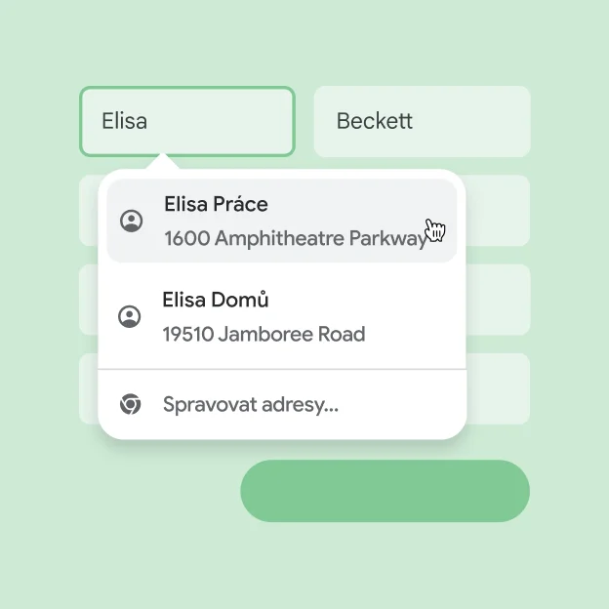The image size is (609, 609).
Task: Click the empty field directly below Beckett
Action: click(x=500, y=210)
